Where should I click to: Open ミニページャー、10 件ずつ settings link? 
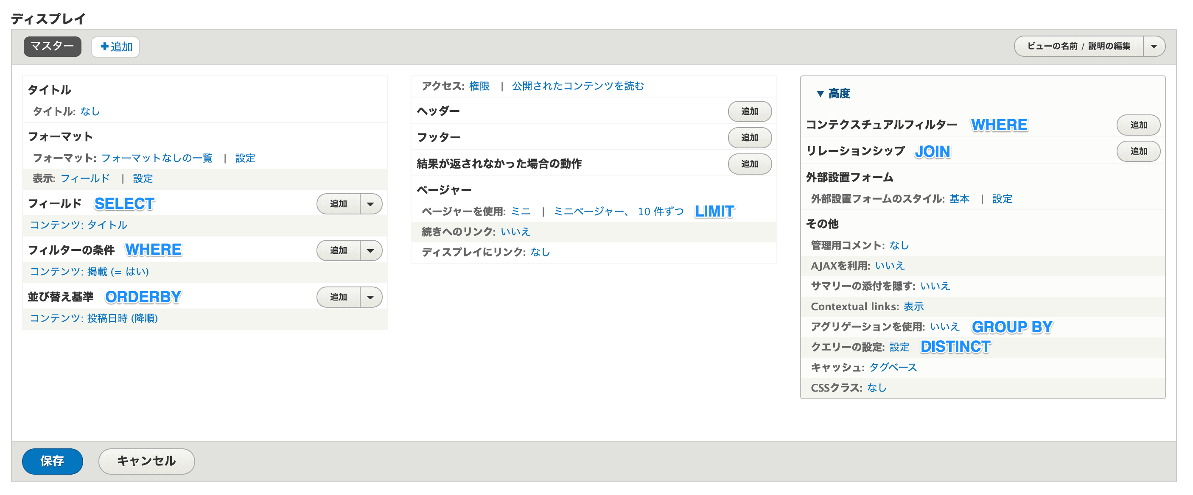(619, 211)
